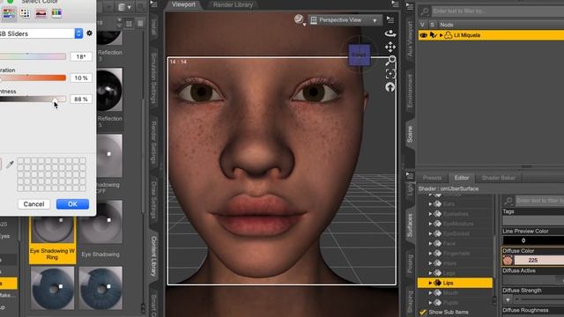Expand the Legs surface
Image resolution: width=564 pixels, height=317 pixels.
point(430,273)
